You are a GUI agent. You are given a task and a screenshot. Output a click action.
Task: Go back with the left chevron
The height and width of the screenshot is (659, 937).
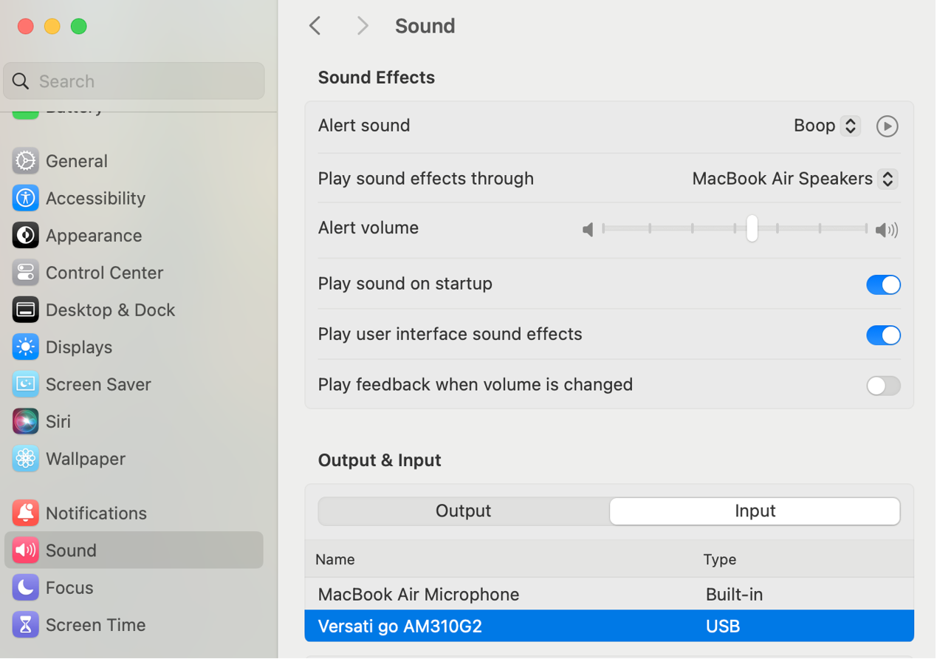click(315, 26)
